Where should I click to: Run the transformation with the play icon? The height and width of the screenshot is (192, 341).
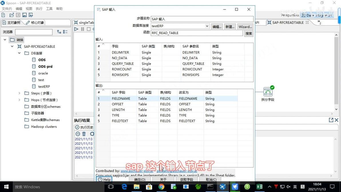76,29
